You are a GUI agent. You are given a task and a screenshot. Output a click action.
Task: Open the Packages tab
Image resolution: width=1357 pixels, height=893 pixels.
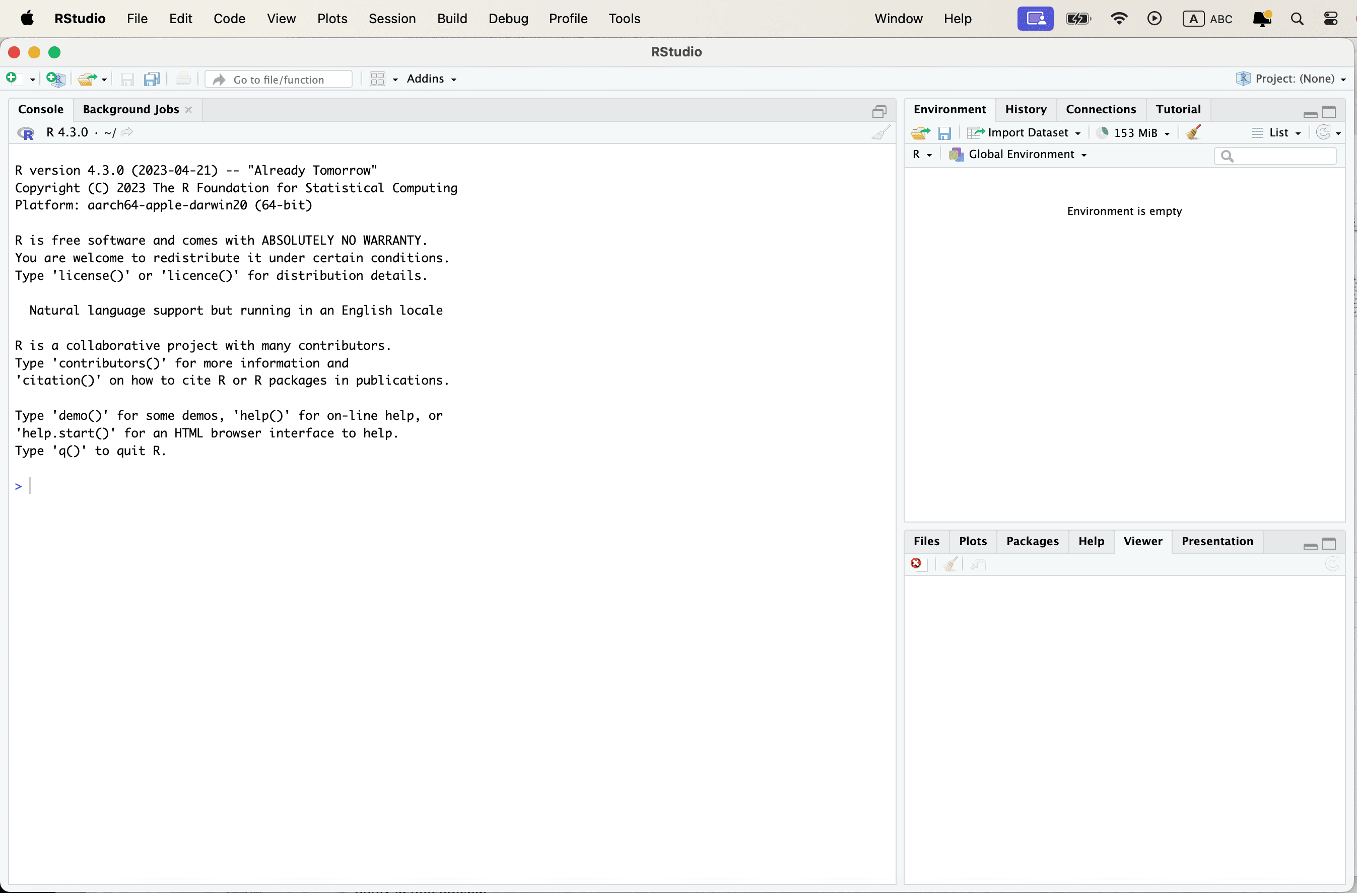pos(1032,541)
